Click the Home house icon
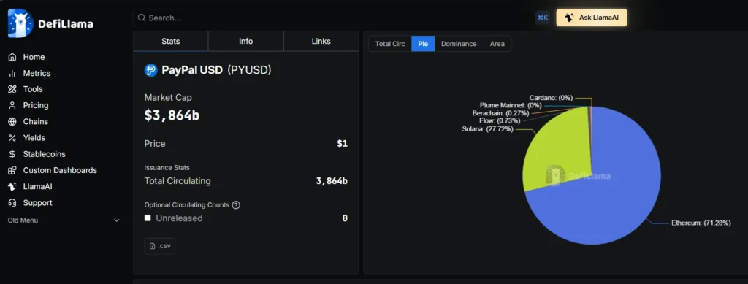Viewport: 748px width, 284px height. click(x=13, y=57)
